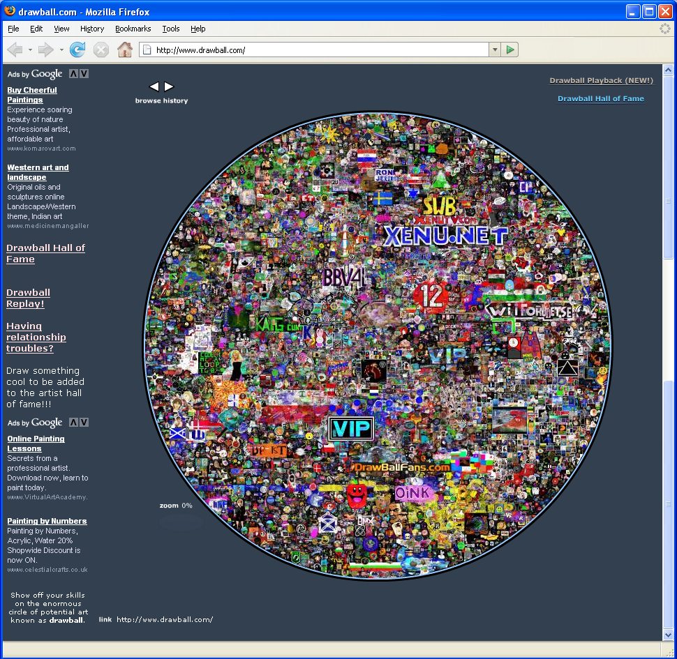
Task: Click the Having relationship troubles? link
Action: click(x=36, y=338)
